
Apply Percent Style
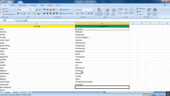[82, 14]
